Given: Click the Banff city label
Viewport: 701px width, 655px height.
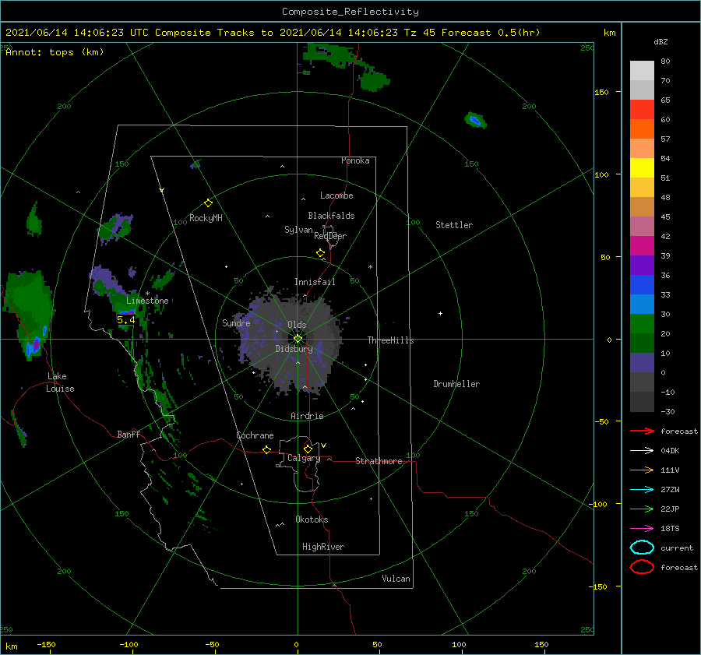Looking at the screenshot, I should (x=129, y=434).
